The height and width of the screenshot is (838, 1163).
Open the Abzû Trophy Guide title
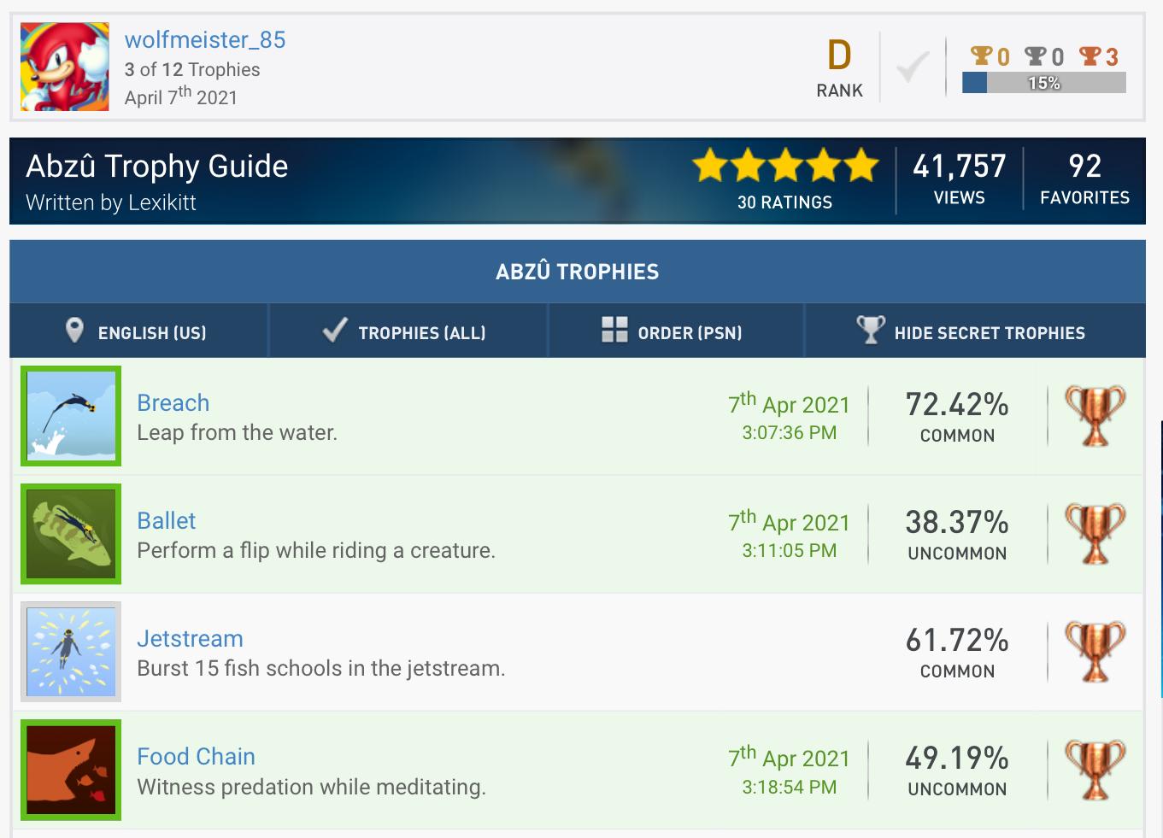click(x=157, y=166)
